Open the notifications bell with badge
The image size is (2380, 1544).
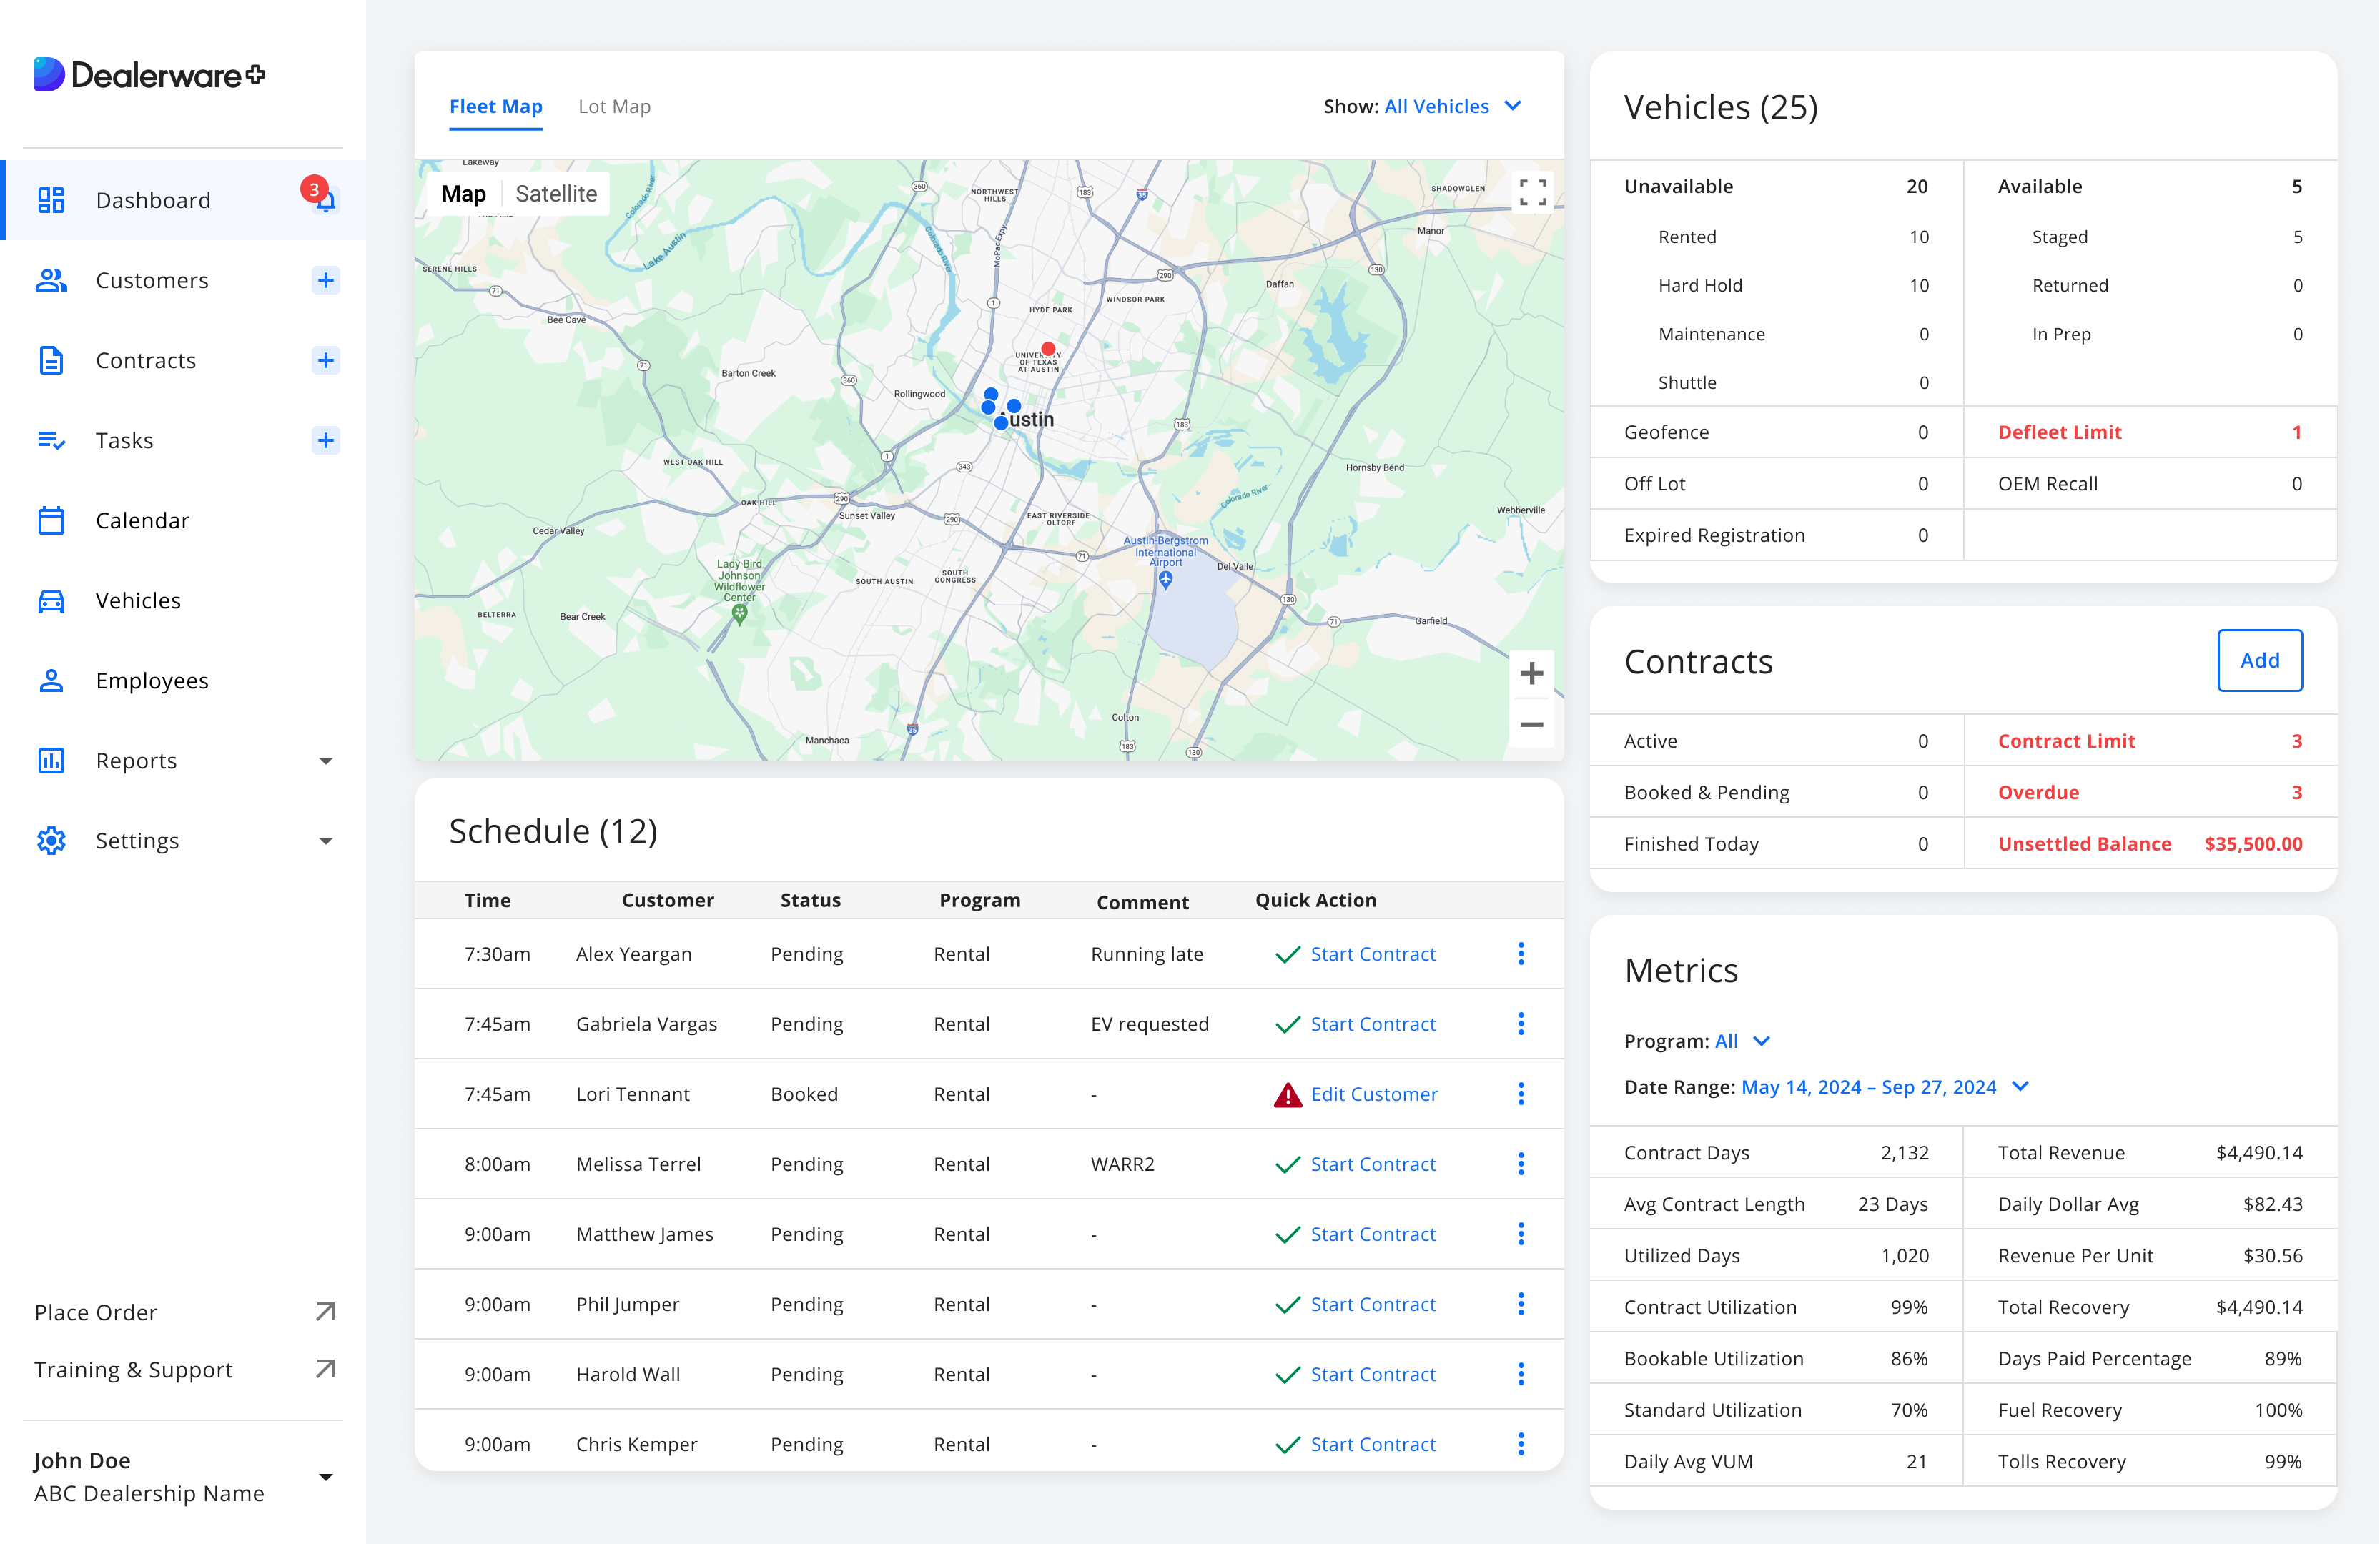click(x=322, y=196)
